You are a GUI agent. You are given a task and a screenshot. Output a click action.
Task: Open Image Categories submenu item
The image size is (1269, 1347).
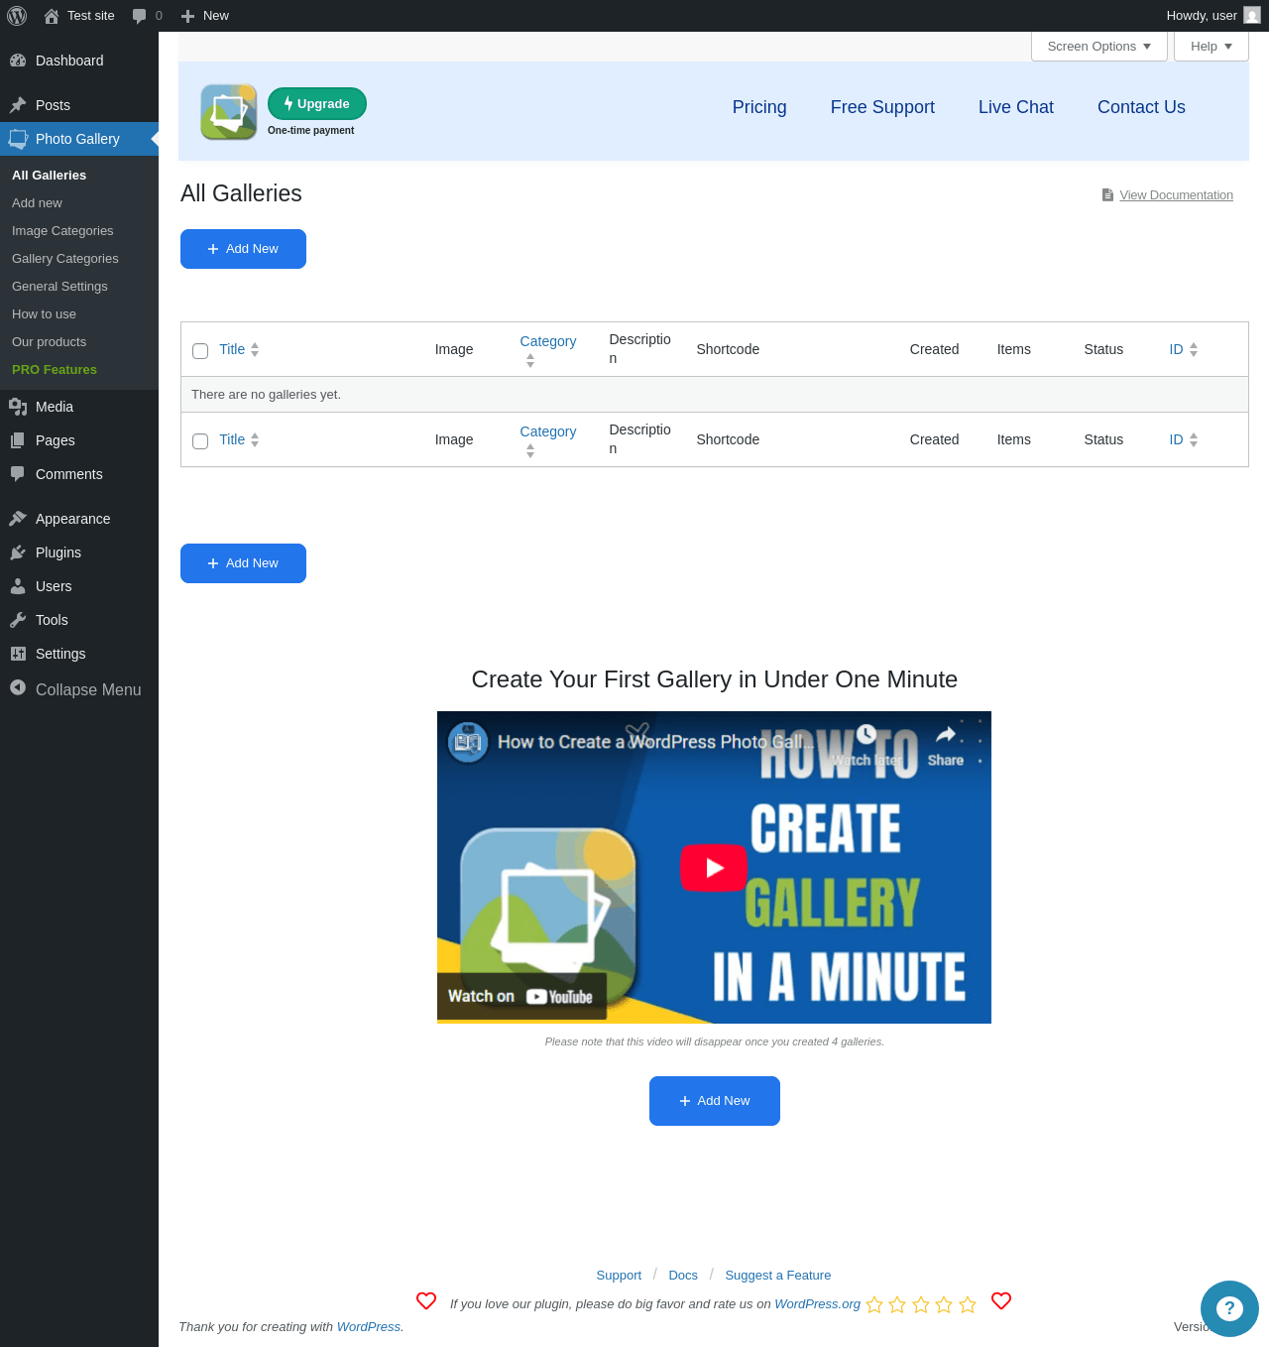click(x=62, y=230)
